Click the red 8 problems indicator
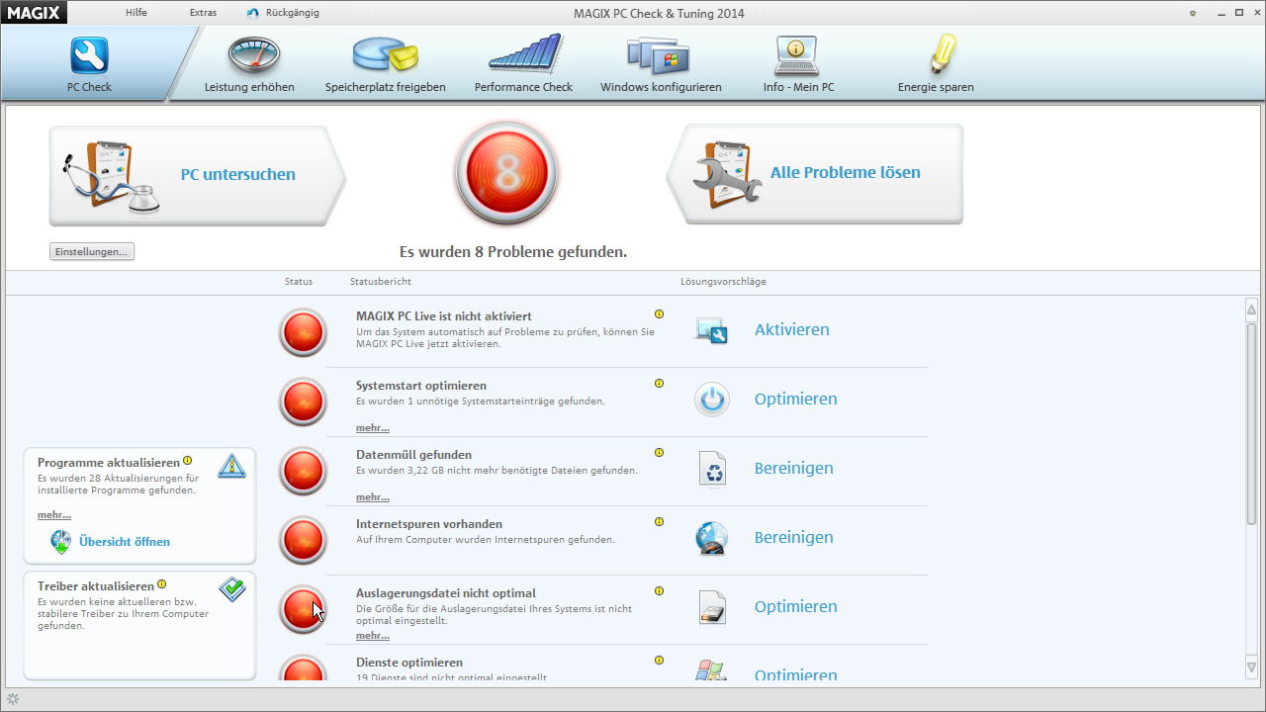Image resolution: width=1266 pixels, height=712 pixels. tap(506, 174)
